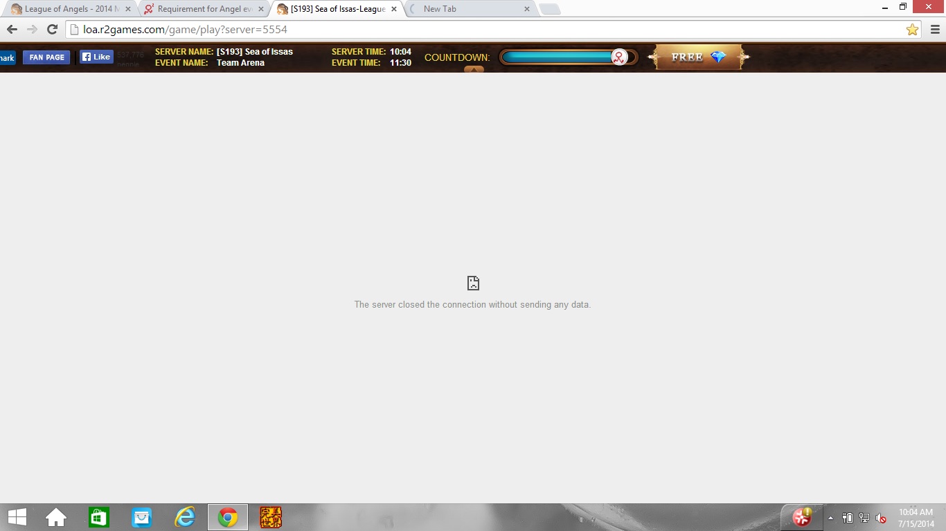Show hidden system tray icons

point(830,518)
